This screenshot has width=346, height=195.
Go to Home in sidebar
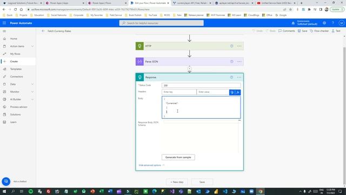click(x=14, y=38)
